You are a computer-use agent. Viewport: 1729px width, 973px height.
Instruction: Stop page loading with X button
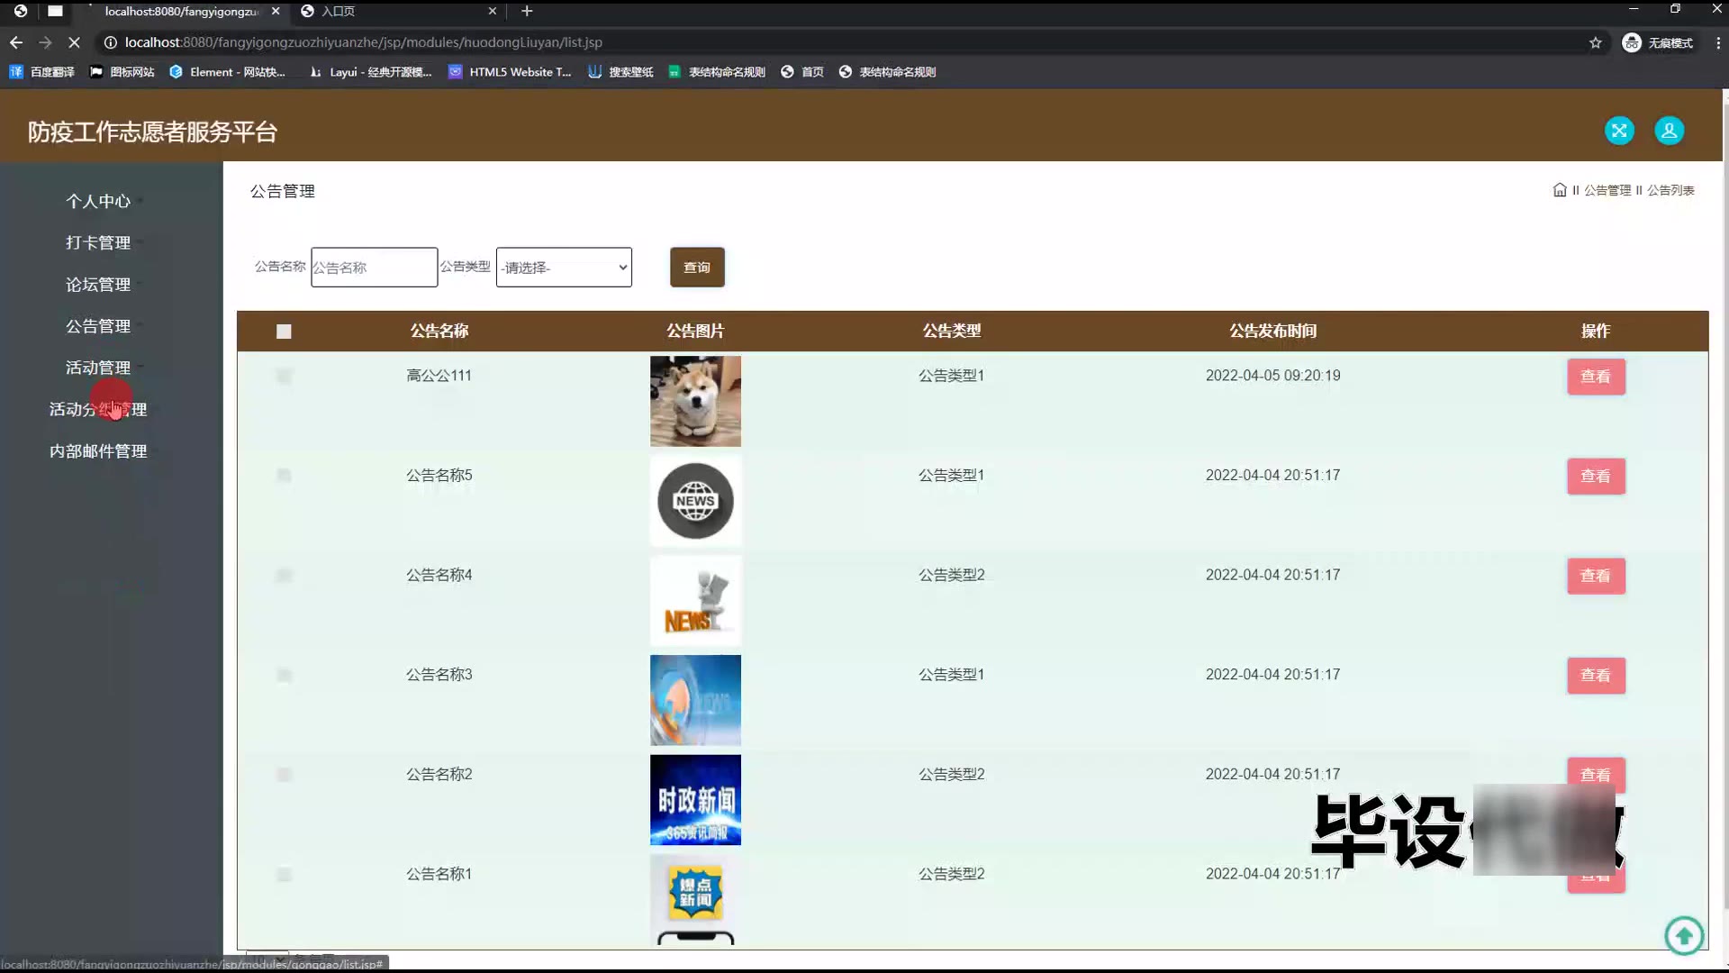click(75, 42)
